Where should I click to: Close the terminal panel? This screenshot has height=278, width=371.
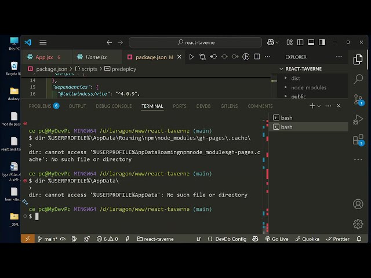339,106
